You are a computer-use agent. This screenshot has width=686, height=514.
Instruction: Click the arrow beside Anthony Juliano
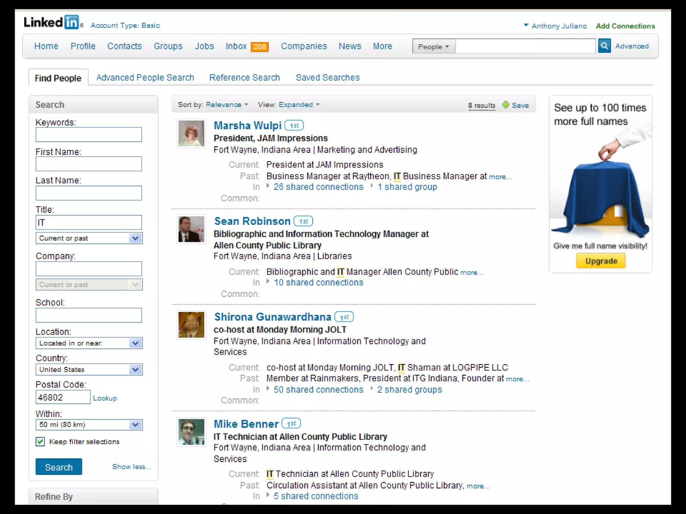(x=526, y=25)
